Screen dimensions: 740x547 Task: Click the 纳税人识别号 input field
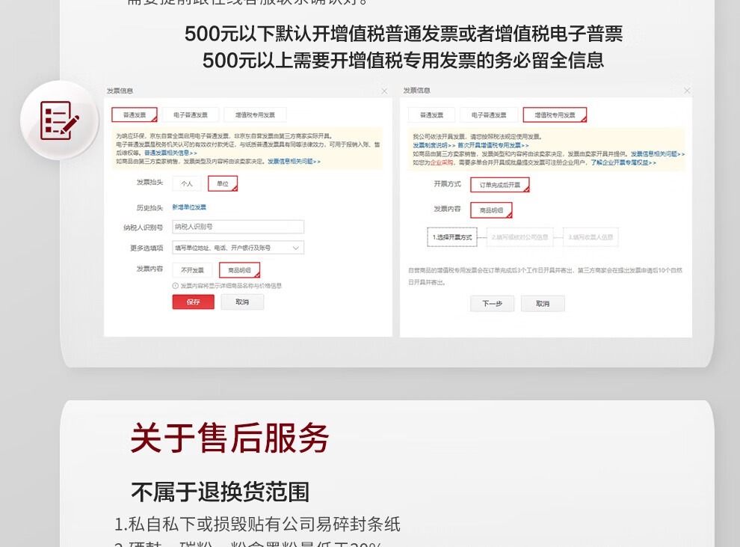(238, 227)
